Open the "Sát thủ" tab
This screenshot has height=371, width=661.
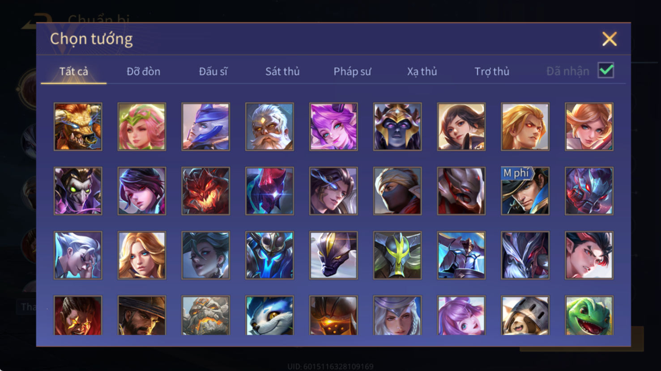(282, 72)
